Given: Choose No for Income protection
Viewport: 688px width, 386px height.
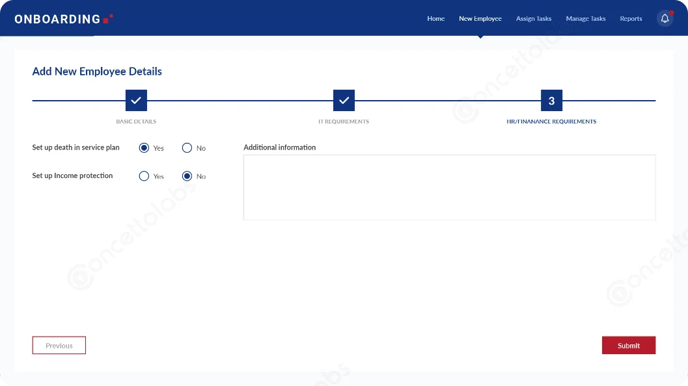Looking at the screenshot, I should 187,176.
